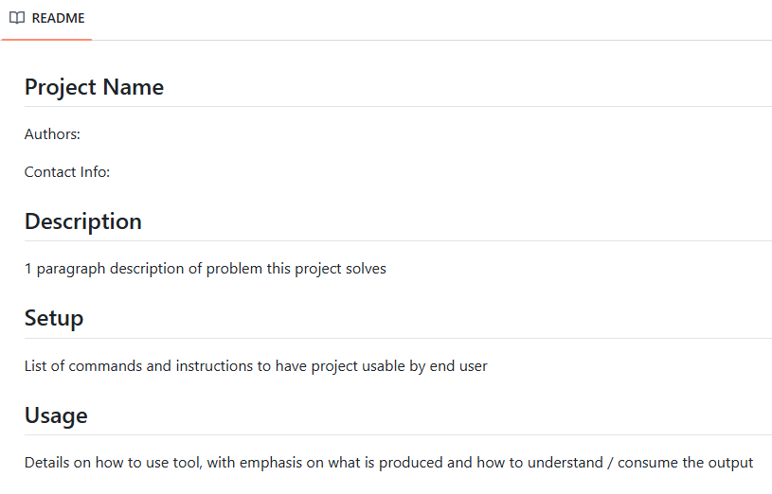Click the Setup heading
Viewport: 772px width, 494px height.
pyautogui.click(x=53, y=318)
